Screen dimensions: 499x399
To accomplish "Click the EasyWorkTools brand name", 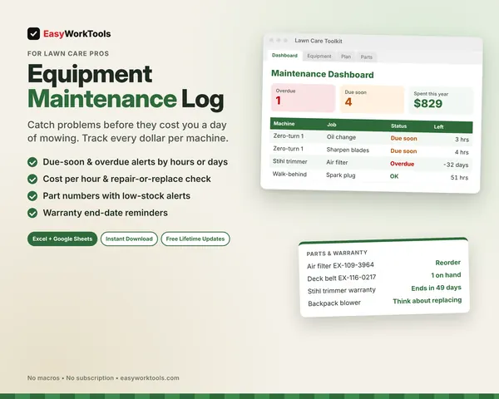I will [x=77, y=34].
